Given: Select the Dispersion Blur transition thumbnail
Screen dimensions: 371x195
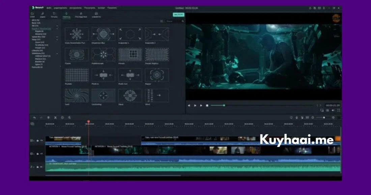Looking at the screenshot, I should (x=104, y=34).
